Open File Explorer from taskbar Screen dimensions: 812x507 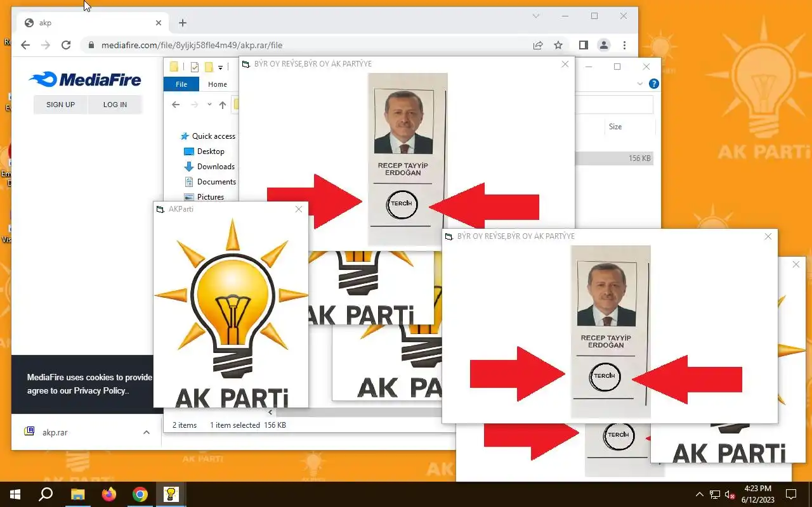tap(77, 494)
